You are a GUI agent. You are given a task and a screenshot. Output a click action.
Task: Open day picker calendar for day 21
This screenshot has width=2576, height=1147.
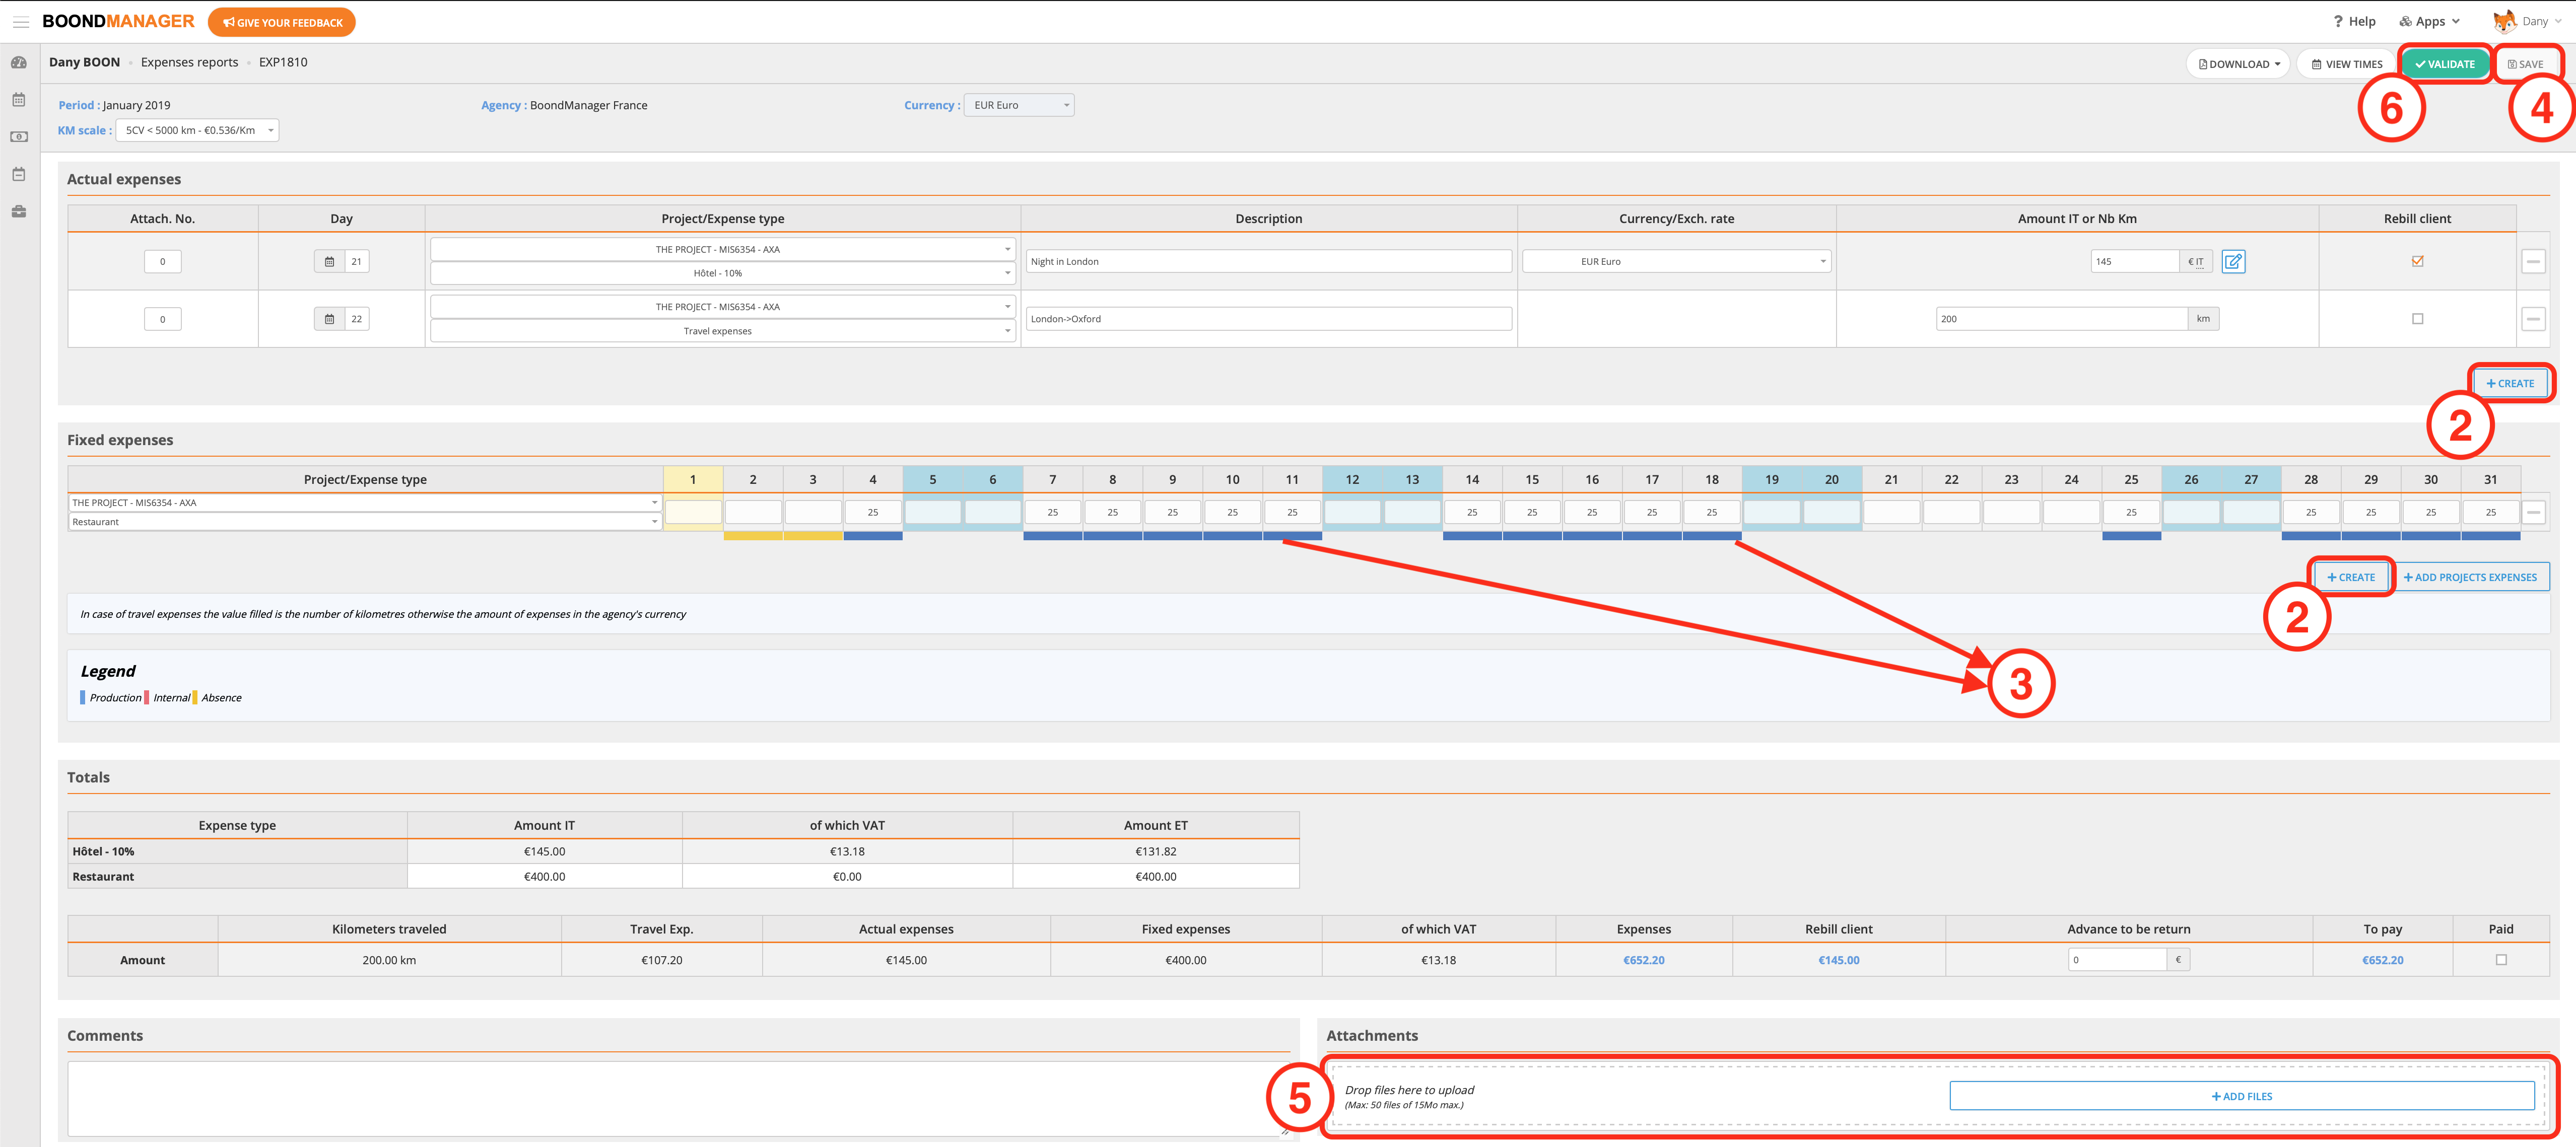point(329,262)
